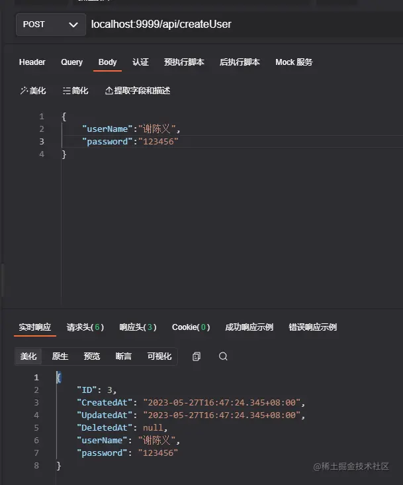Select the Body tab
Image resolution: width=403 pixels, height=485 pixels.
pos(107,62)
